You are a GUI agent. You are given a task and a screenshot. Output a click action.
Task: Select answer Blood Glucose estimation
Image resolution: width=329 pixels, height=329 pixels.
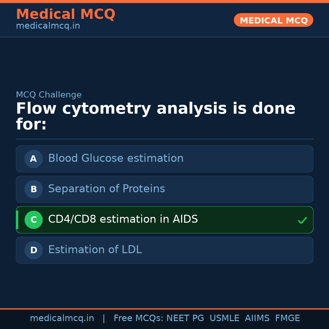click(116, 158)
